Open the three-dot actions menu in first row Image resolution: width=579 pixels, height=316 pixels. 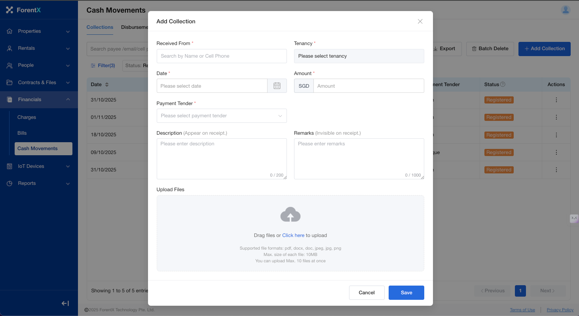[x=556, y=100]
